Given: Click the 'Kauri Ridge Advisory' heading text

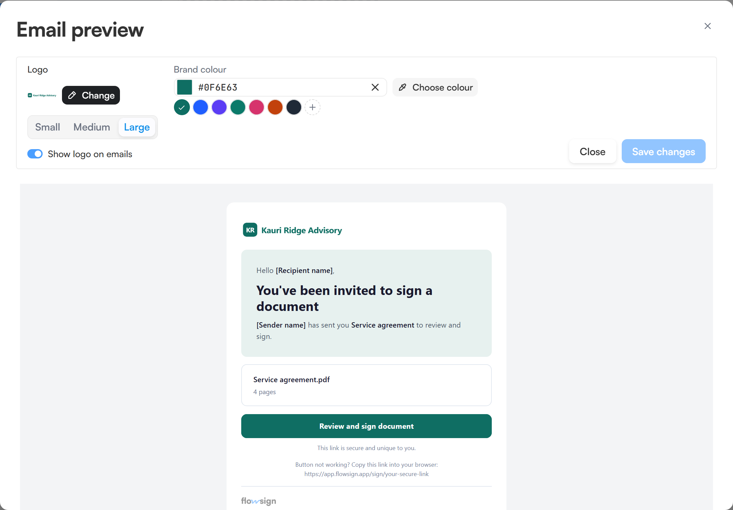Looking at the screenshot, I should pos(302,230).
